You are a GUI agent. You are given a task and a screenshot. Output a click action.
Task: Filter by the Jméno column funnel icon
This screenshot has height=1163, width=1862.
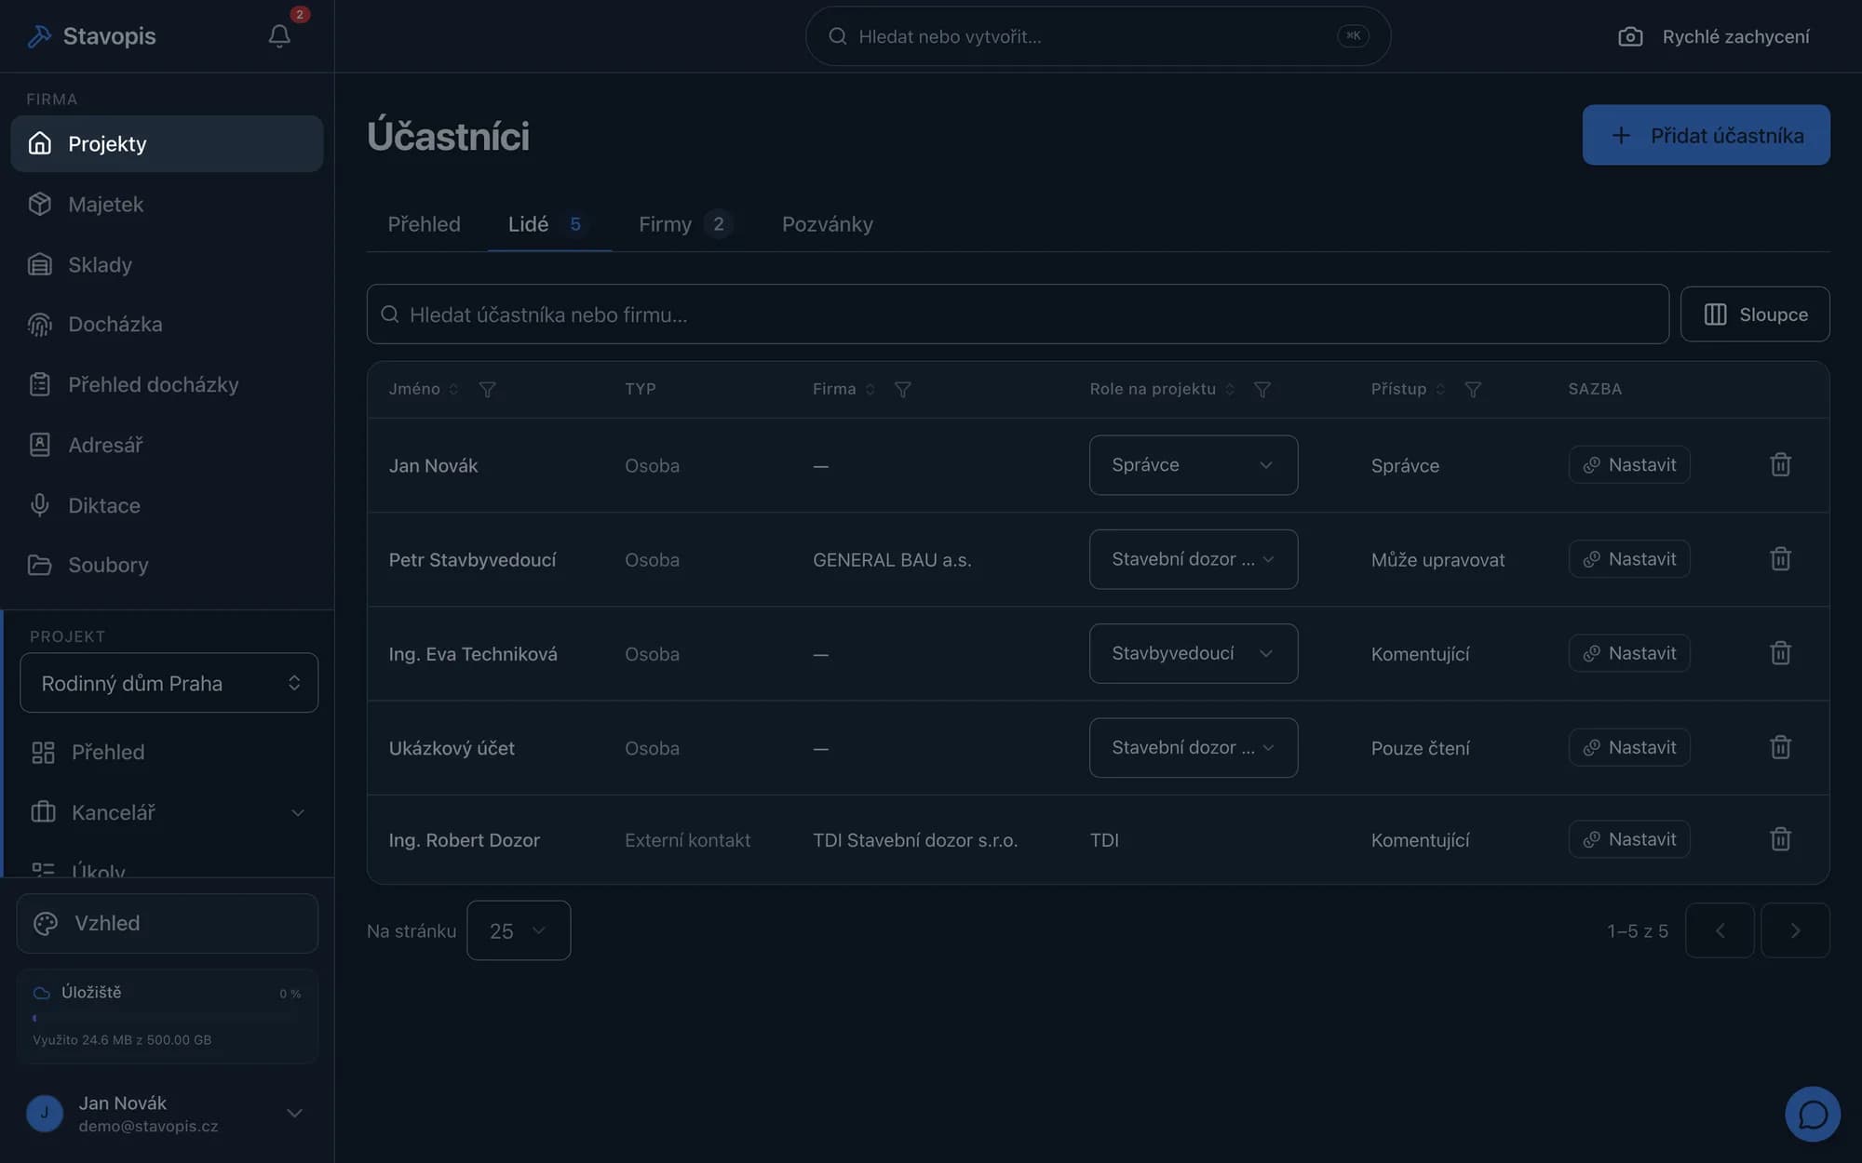(x=487, y=389)
